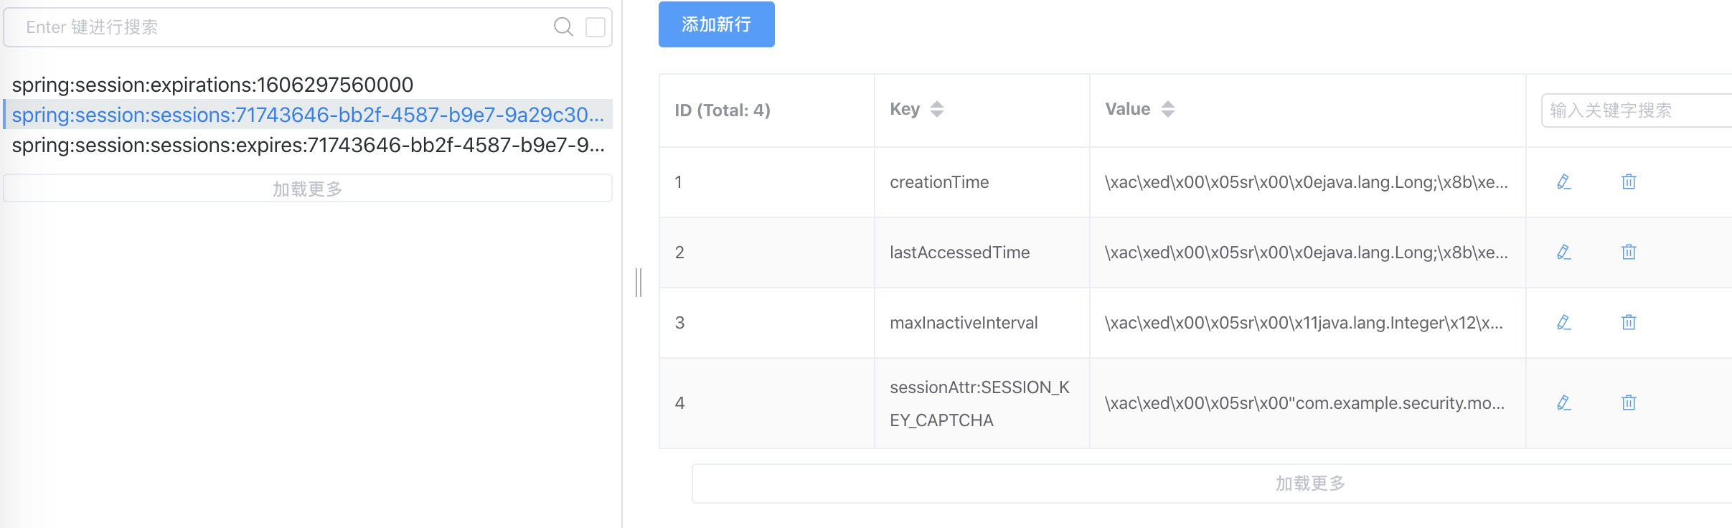Edit the lastAccessedTime row
Viewport: 1732px width, 528px height.
coord(1564,253)
